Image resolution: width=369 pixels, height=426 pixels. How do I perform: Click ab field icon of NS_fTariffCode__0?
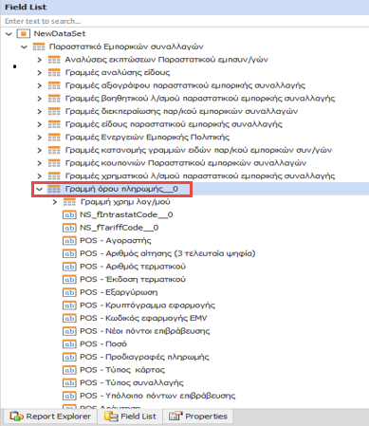click(x=69, y=228)
